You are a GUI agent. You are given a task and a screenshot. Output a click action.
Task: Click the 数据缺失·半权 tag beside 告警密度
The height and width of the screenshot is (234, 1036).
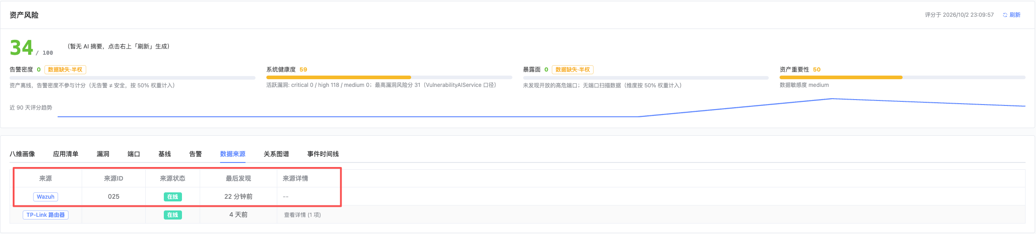(x=65, y=70)
